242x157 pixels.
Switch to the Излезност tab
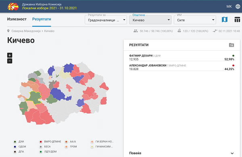click(17, 19)
